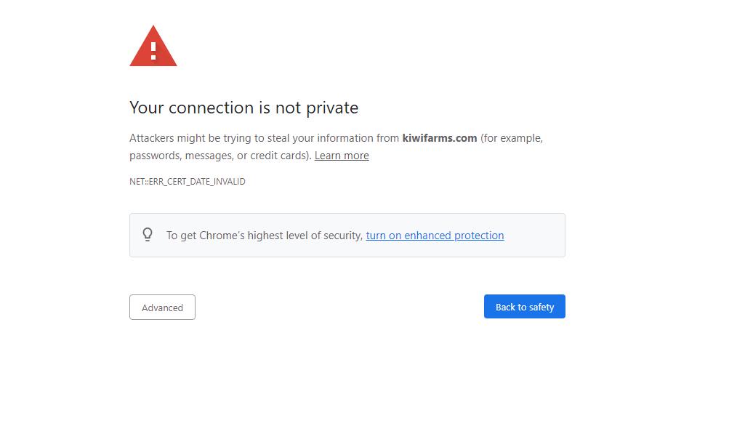Click the word connection in the page heading
Viewport: 753px width, 442px height.
tap(212, 108)
